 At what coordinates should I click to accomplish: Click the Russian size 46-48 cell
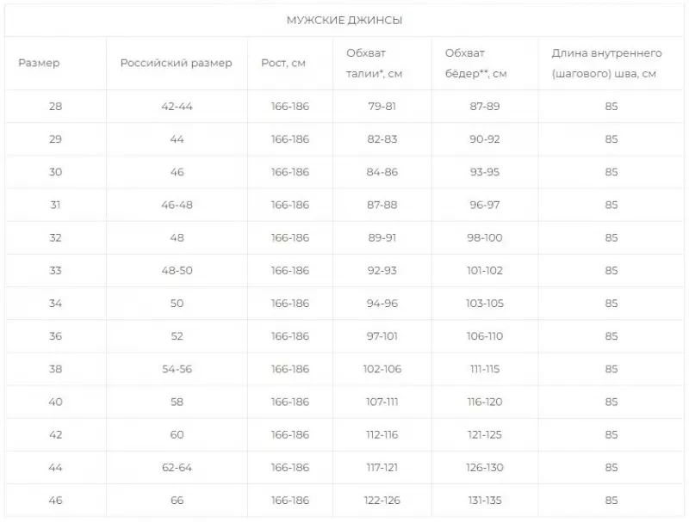(x=177, y=205)
